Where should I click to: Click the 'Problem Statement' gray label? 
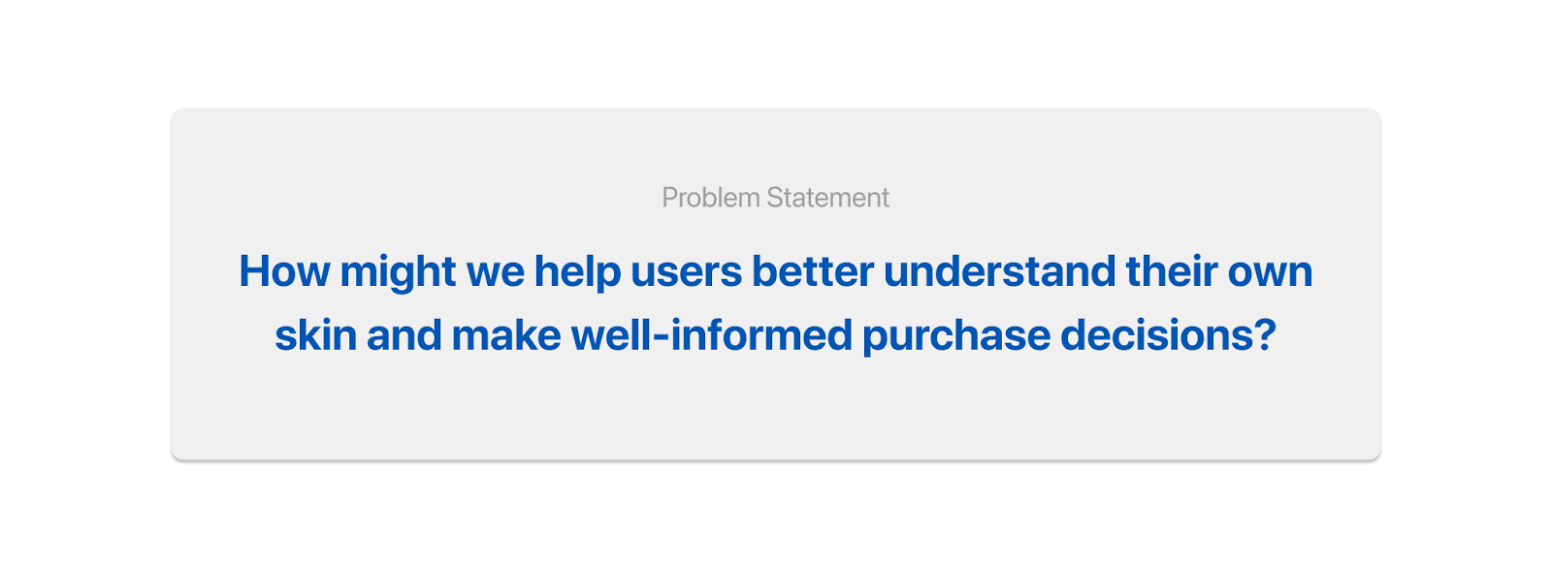click(x=775, y=198)
